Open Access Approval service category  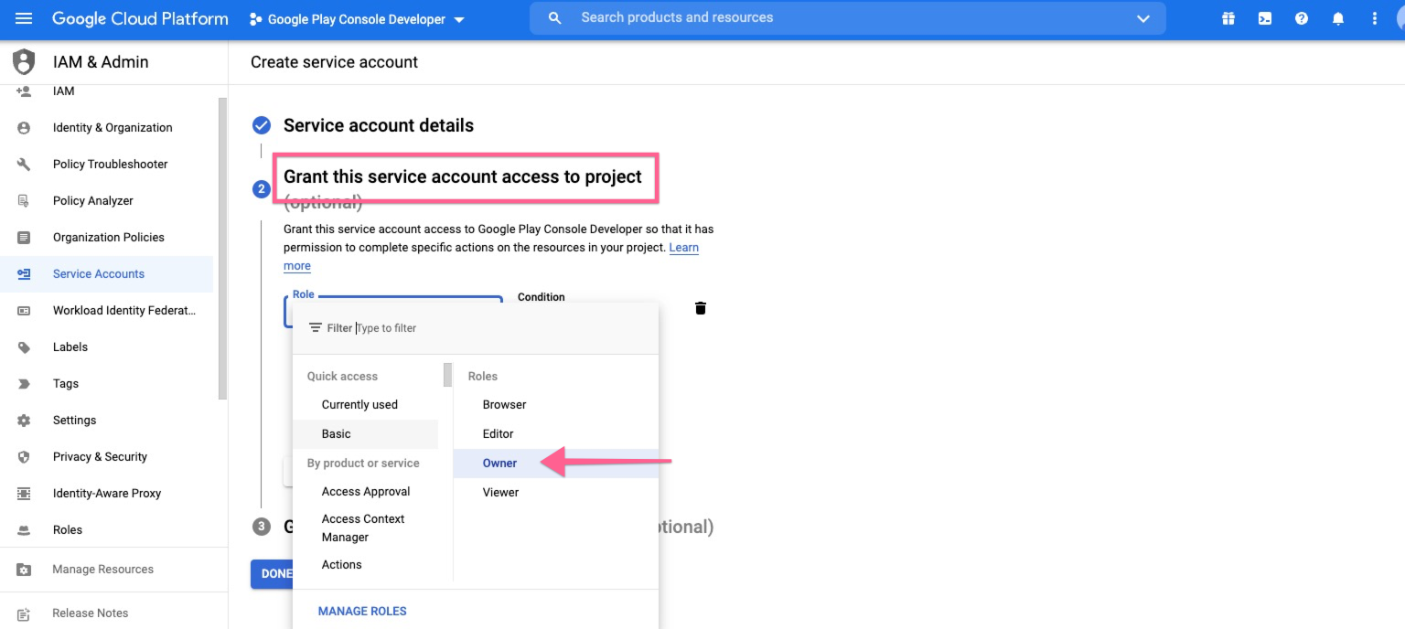pyautogui.click(x=366, y=492)
